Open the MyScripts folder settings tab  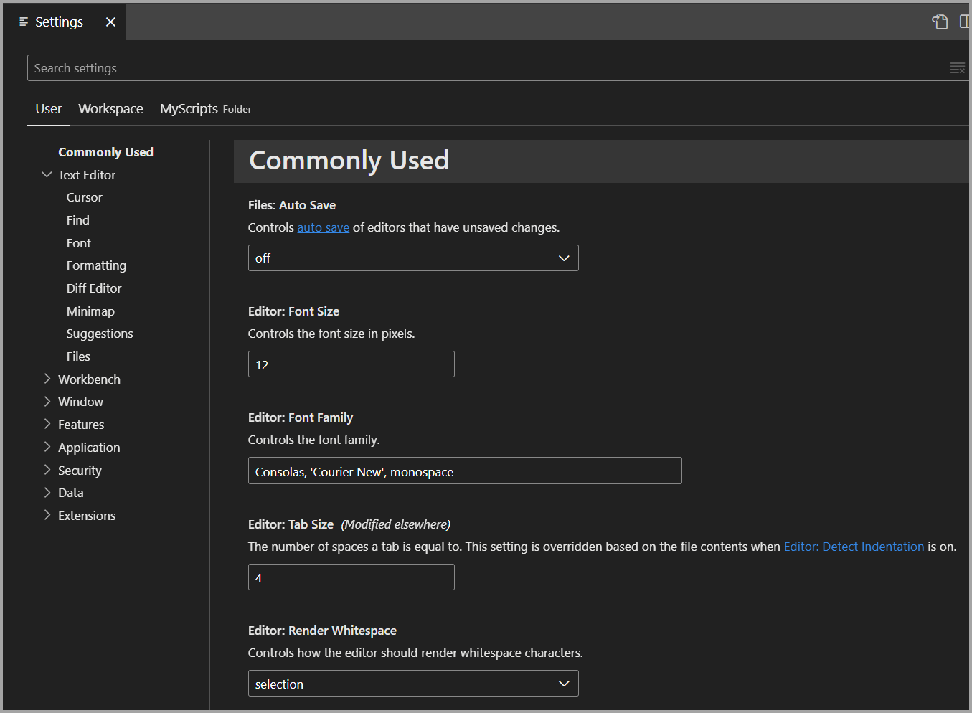[x=189, y=108]
